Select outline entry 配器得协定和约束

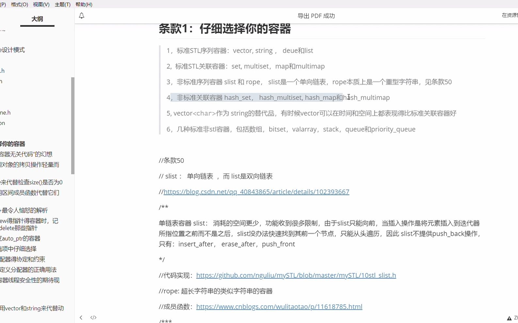(x=23, y=259)
